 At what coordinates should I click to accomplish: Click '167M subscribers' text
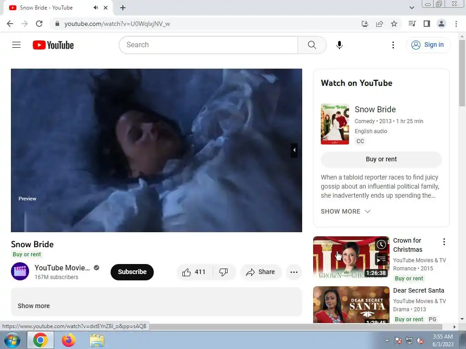56,277
